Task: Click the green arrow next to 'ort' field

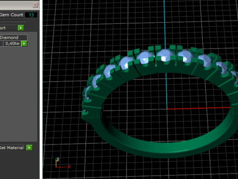Action: click(x=21, y=28)
